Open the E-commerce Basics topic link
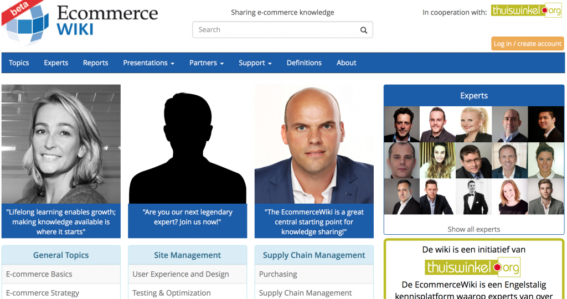 click(x=39, y=274)
